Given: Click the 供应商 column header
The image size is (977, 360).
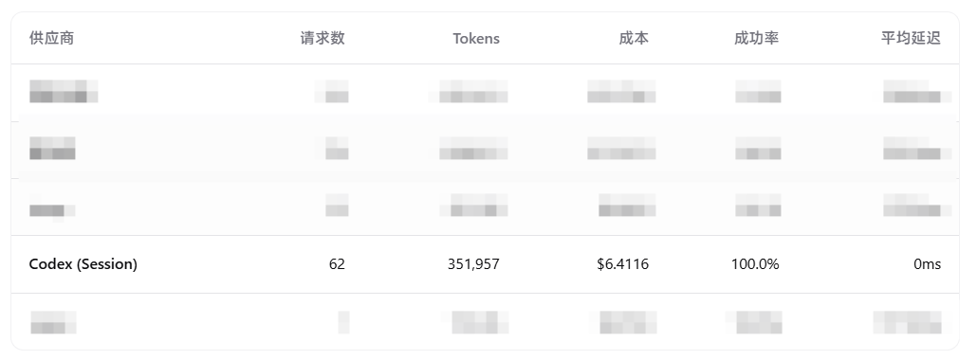Looking at the screenshot, I should click(52, 38).
